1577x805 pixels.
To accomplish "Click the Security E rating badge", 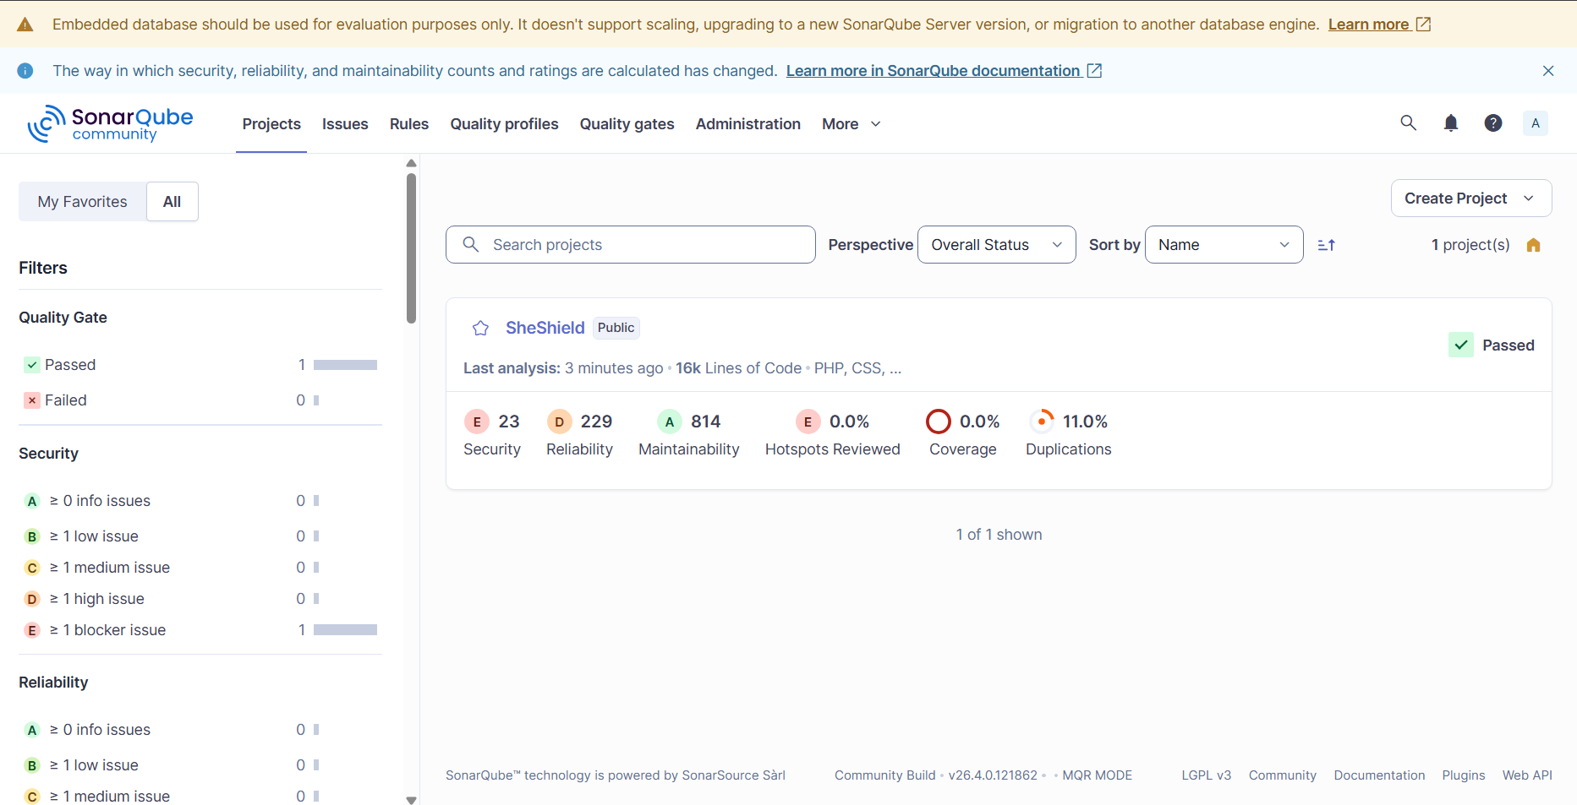I will 477,422.
